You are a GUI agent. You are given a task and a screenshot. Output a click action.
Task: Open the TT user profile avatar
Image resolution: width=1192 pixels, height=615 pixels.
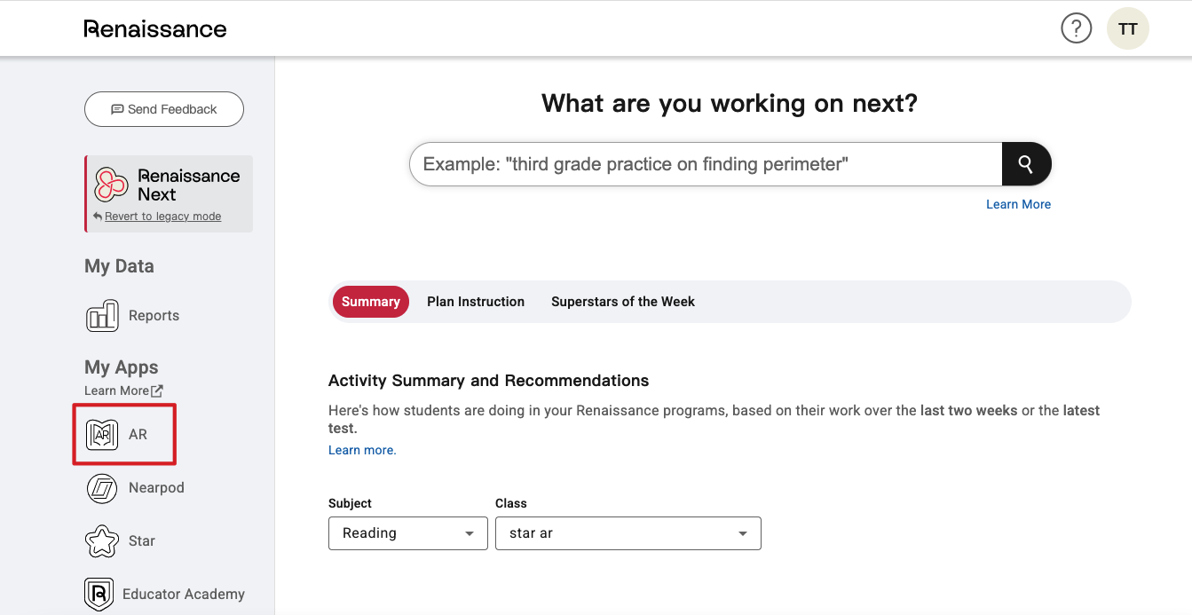1127,29
